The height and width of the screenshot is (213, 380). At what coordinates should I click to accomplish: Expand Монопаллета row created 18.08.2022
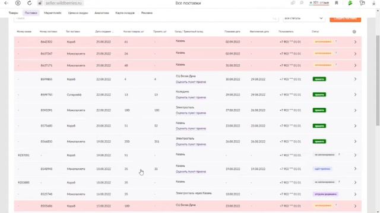click(355, 169)
